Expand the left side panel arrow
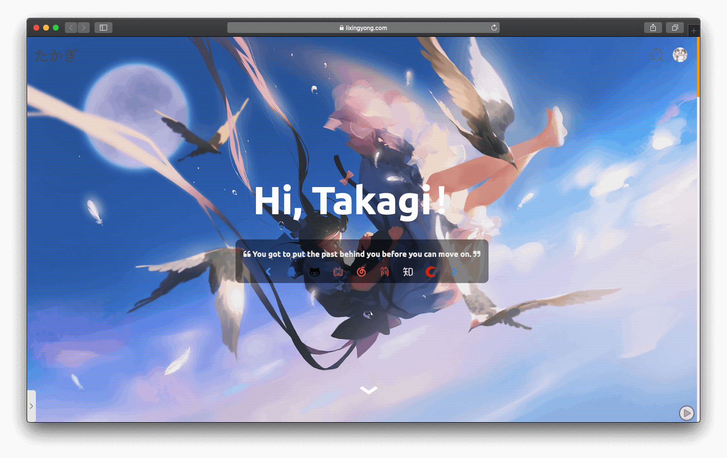Image resolution: width=727 pixels, height=458 pixels. [x=32, y=406]
